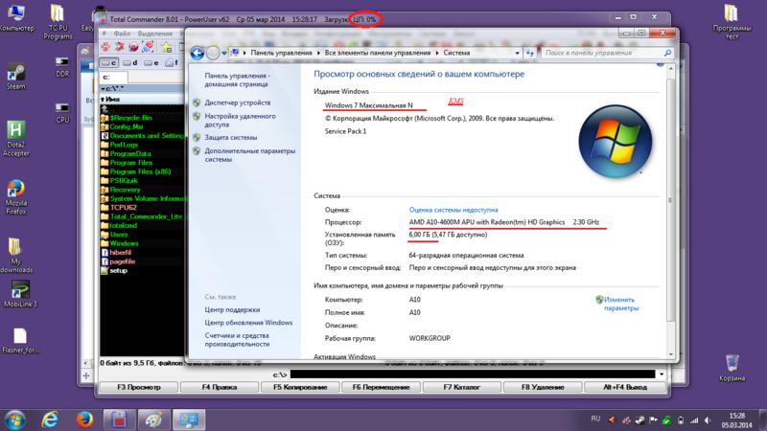Open 'Защита системы' link

[x=230, y=138]
